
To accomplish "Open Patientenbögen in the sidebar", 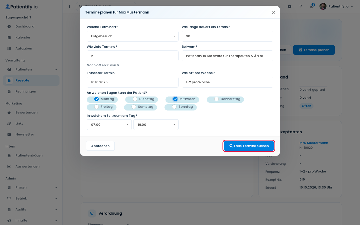I will (31, 155).
